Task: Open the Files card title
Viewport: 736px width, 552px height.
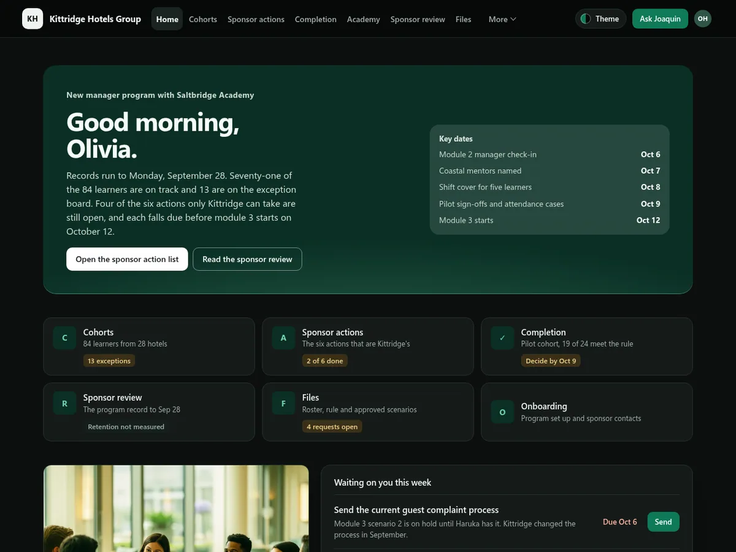Action: (310, 397)
